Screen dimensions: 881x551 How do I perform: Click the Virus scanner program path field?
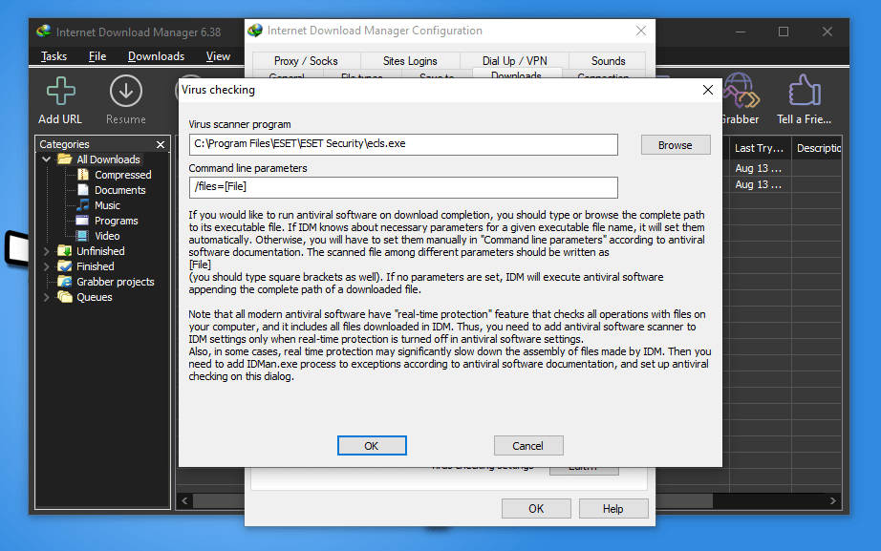click(x=402, y=144)
